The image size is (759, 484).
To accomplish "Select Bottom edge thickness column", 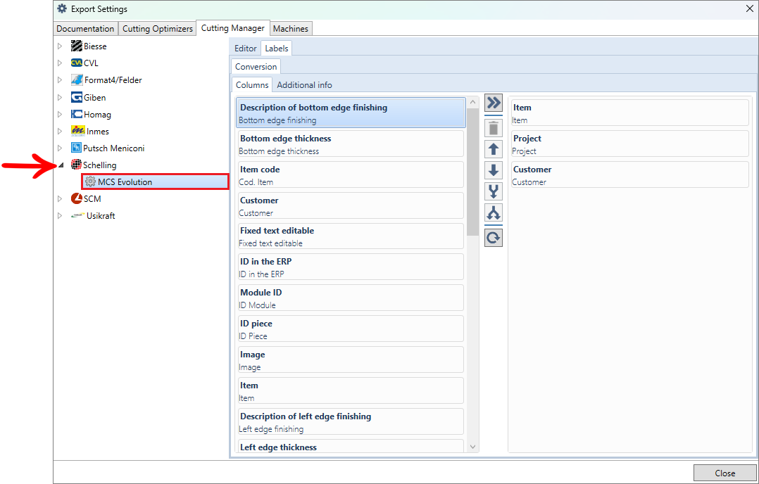I will point(351,144).
